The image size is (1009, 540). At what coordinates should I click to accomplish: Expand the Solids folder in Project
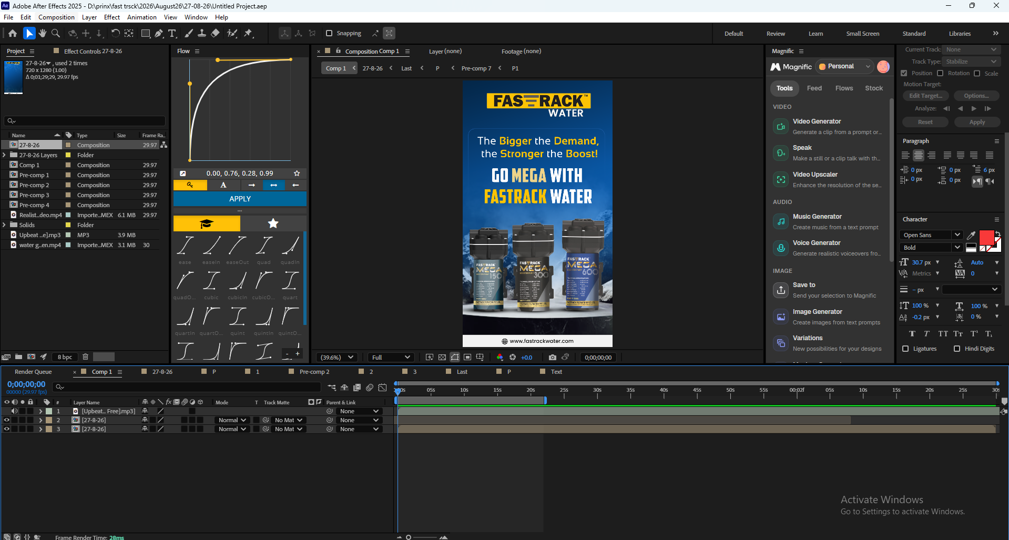pyautogui.click(x=4, y=225)
